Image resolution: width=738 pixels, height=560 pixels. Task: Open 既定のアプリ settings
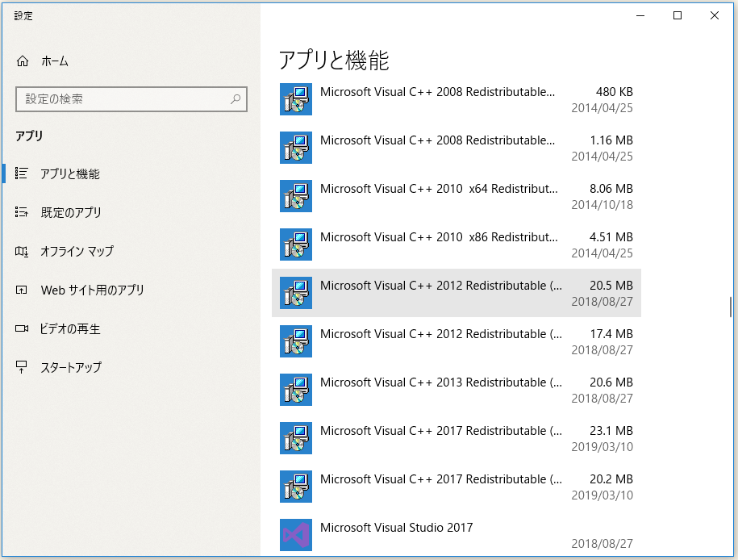tap(71, 212)
